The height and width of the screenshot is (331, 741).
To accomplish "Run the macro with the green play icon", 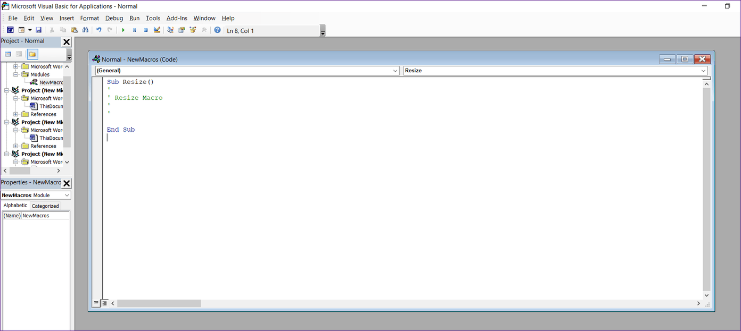I will click(x=123, y=30).
